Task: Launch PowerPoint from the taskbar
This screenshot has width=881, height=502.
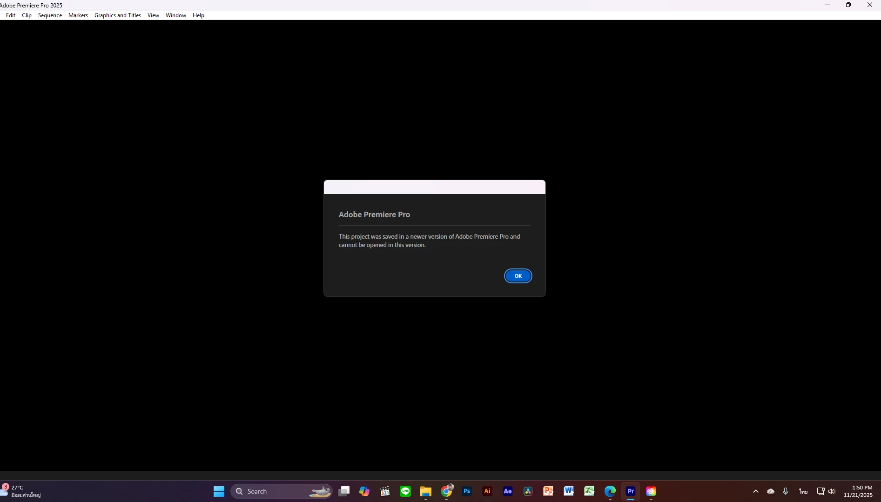Action: click(x=549, y=491)
